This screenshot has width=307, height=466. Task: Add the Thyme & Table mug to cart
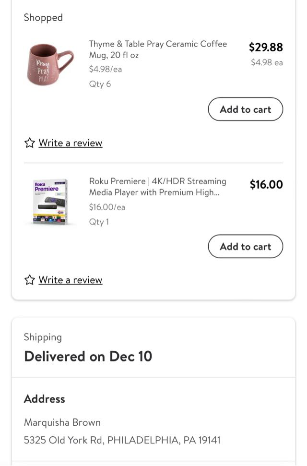point(245,109)
